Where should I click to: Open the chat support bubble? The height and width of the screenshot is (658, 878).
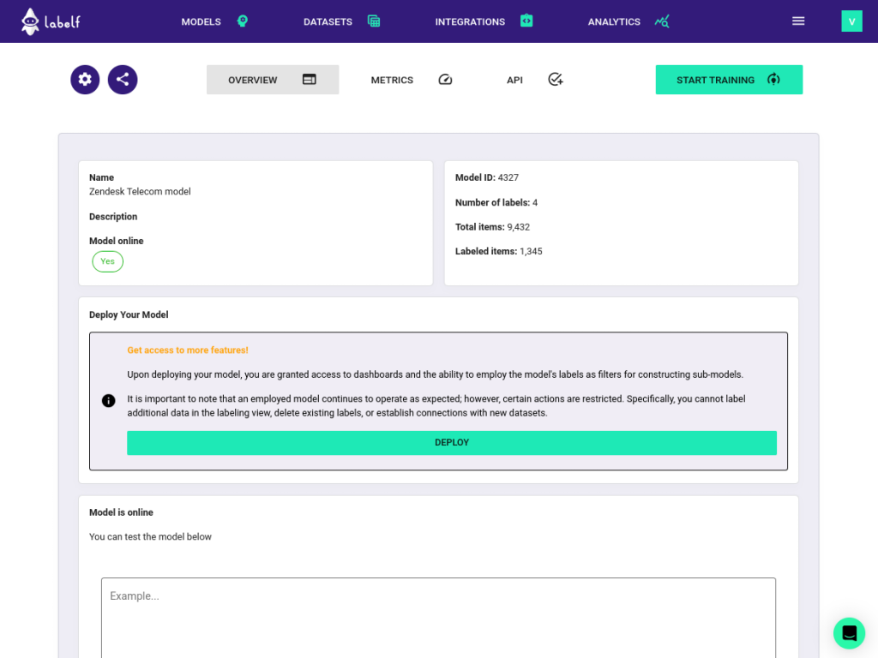(x=849, y=633)
